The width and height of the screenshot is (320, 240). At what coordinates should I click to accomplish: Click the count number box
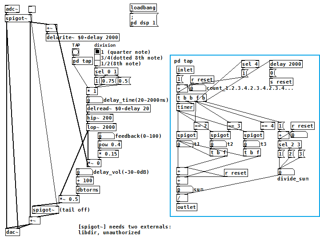point(197,88)
